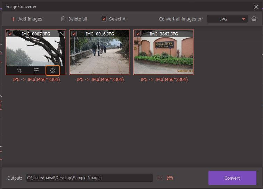The height and width of the screenshot is (189, 263).
Task: Open the output format settings gear
Action: (x=254, y=19)
